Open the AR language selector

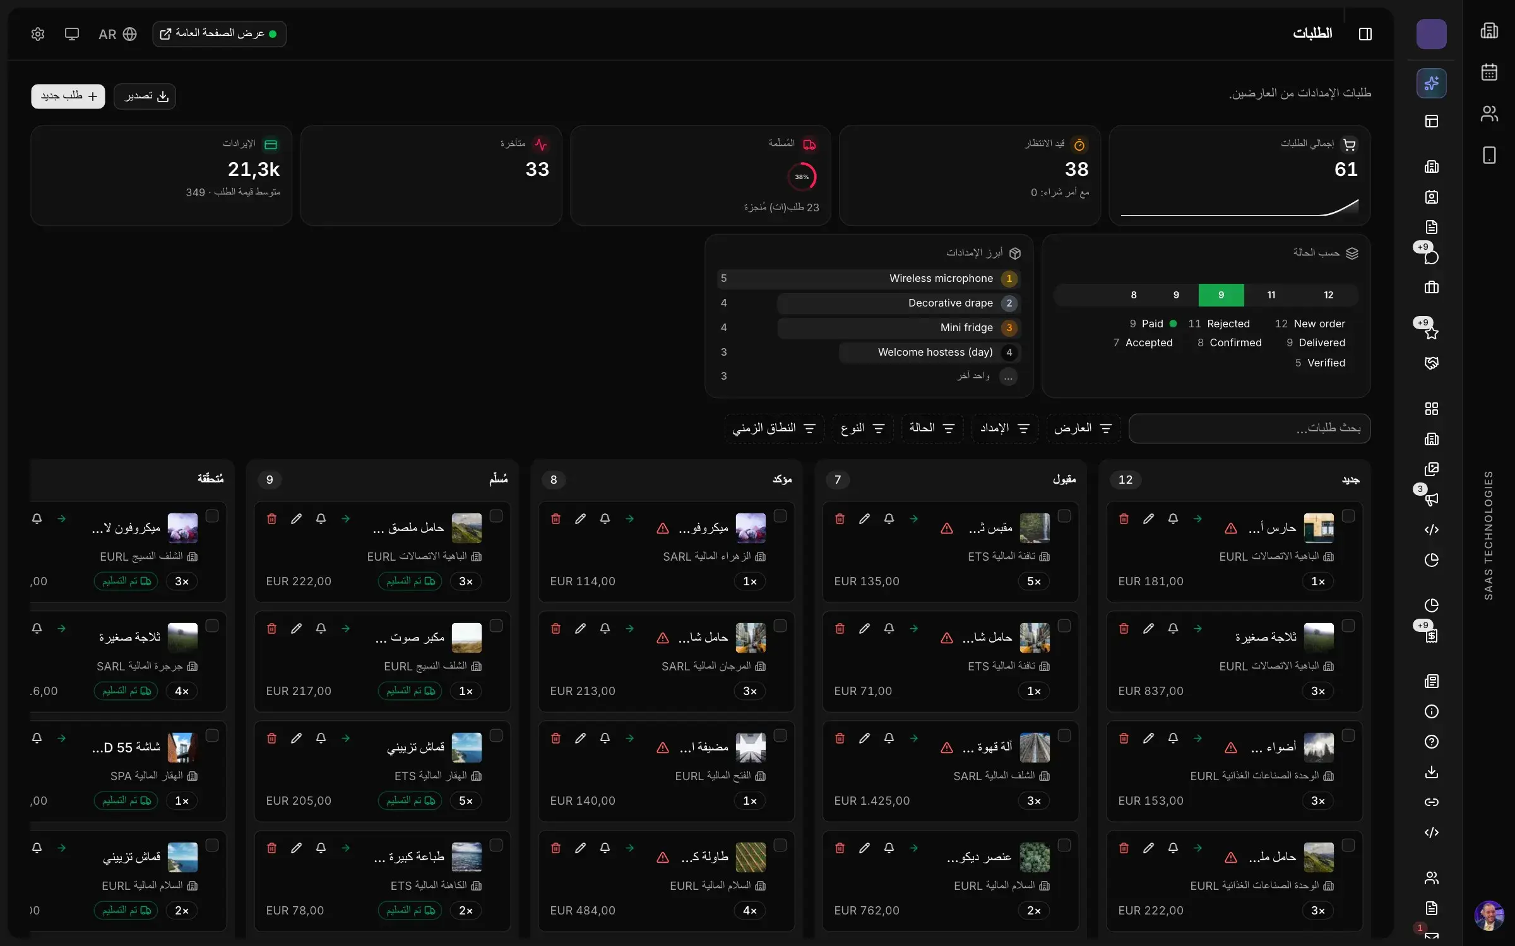coord(117,34)
